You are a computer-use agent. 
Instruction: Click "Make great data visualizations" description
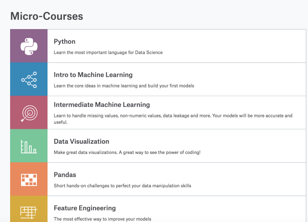click(127, 153)
